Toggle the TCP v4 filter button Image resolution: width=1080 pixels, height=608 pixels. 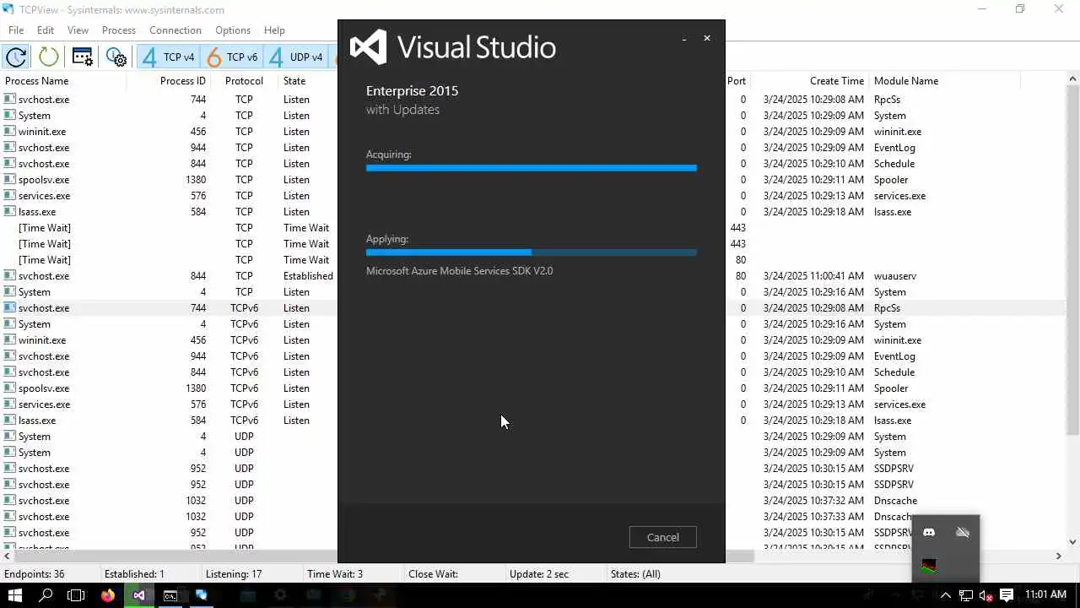(x=169, y=57)
